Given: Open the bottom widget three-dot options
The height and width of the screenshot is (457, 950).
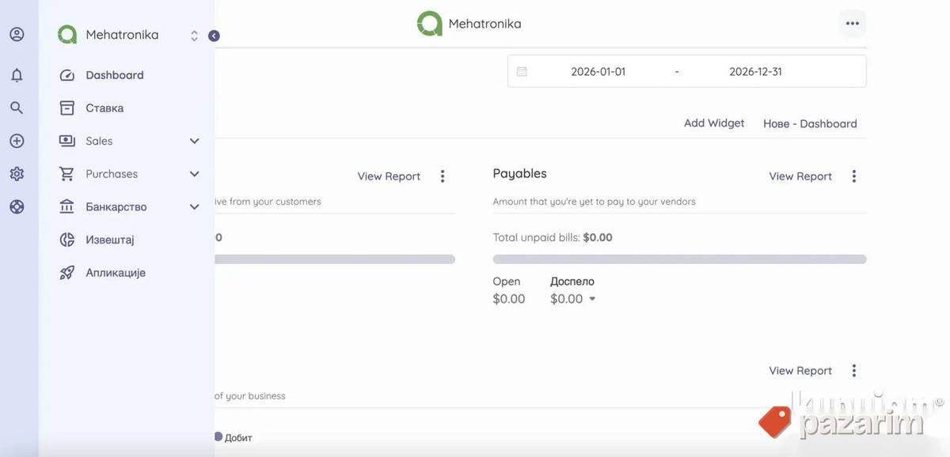Looking at the screenshot, I should [x=854, y=371].
